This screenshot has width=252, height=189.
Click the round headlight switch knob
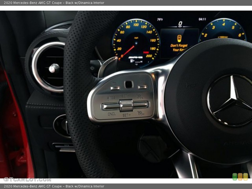pyautogui.click(x=62, y=126)
